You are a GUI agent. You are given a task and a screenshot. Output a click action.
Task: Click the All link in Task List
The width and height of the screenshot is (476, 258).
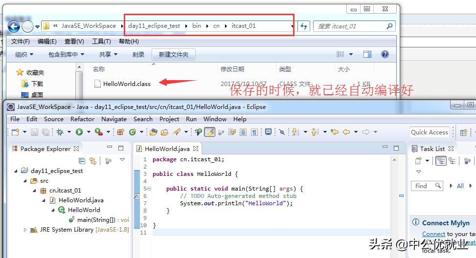(460, 186)
